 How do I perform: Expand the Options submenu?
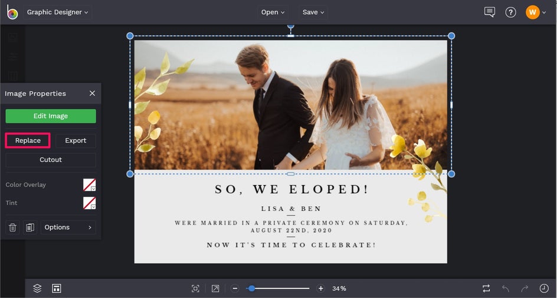click(x=68, y=227)
